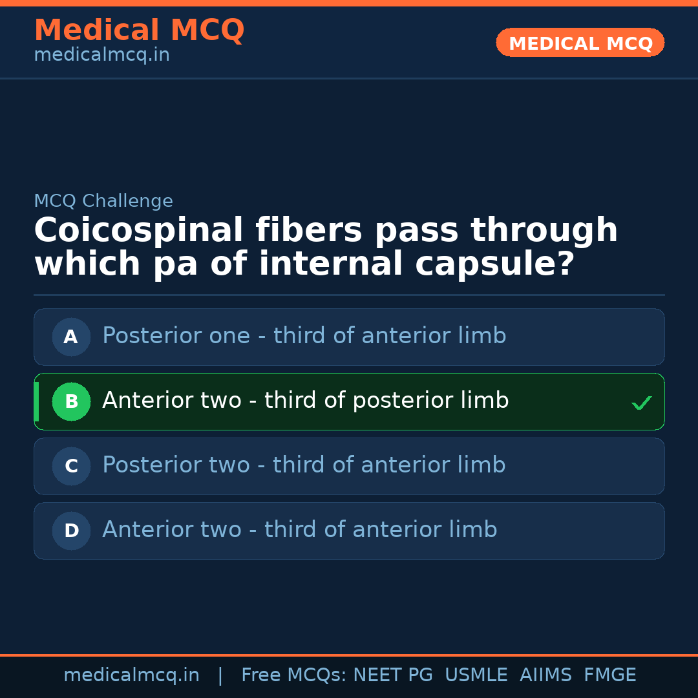
Task: Click the Medical MCQ header title
Action: [x=139, y=30]
